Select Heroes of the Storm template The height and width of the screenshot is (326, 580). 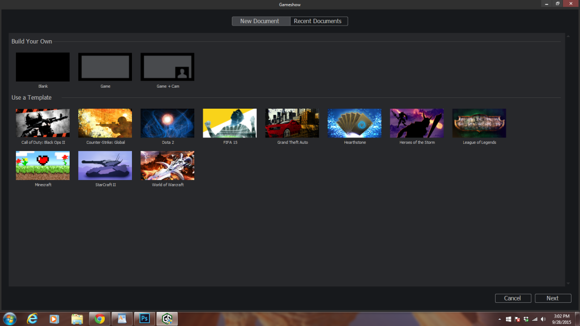[416, 123]
